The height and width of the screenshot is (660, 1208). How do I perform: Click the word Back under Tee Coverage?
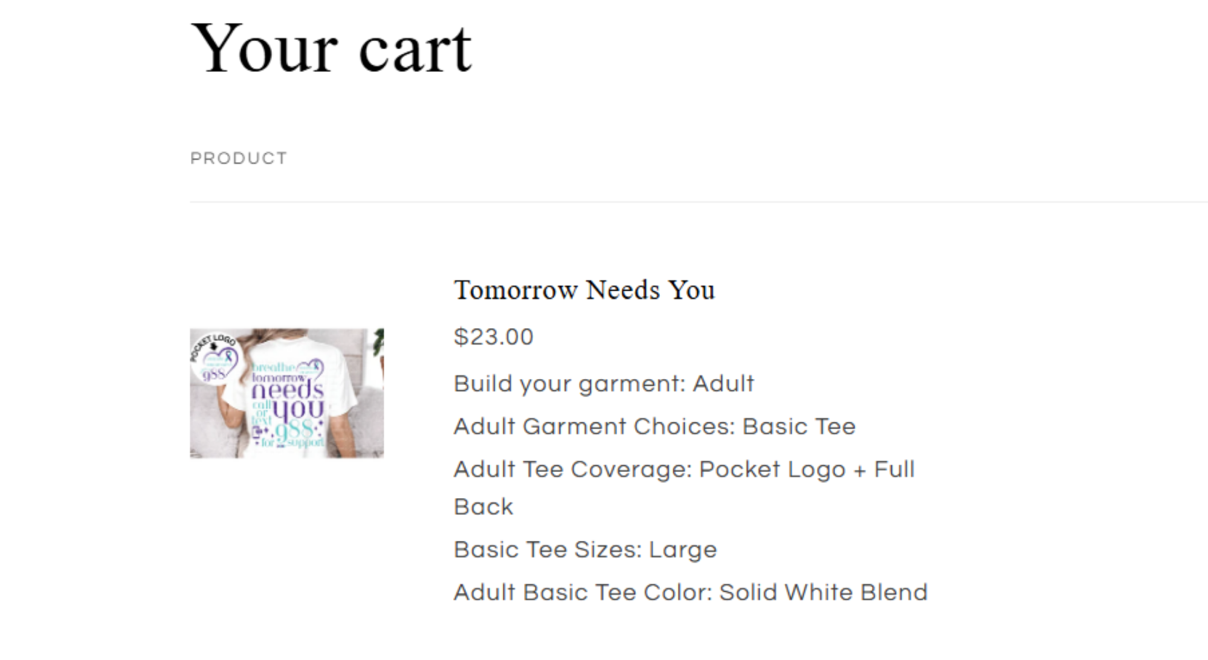point(483,507)
